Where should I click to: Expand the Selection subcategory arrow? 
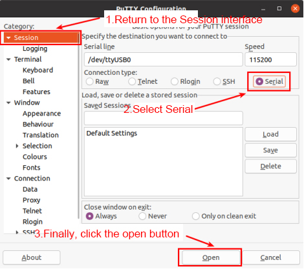click(x=17, y=146)
